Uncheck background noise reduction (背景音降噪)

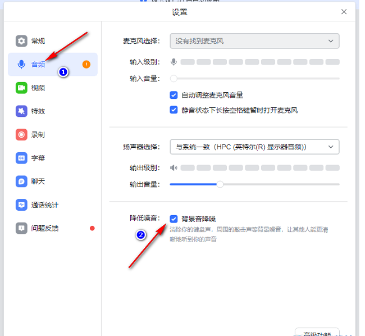click(x=174, y=219)
